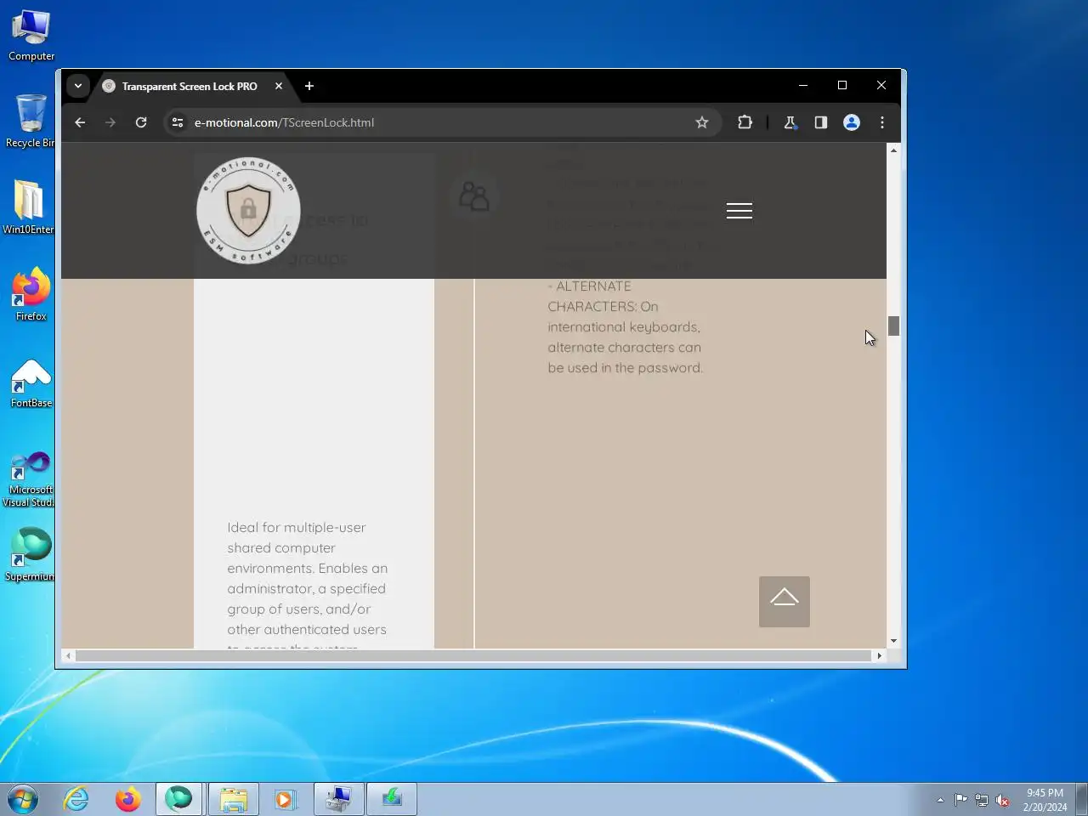The height and width of the screenshot is (816, 1088).
Task: Minimize the browser window
Action: 803,85
